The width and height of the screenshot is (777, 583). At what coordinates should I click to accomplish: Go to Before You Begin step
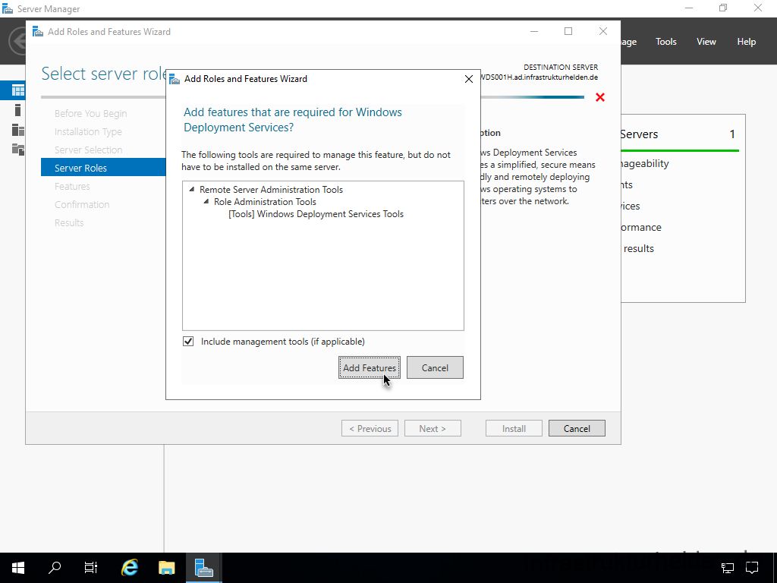91,114
